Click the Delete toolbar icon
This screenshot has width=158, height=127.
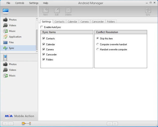point(68,10)
